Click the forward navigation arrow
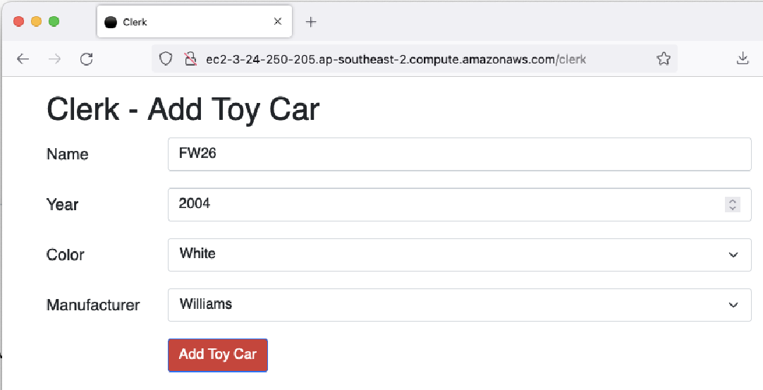Image resolution: width=763 pixels, height=390 pixels. pos(55,59)
